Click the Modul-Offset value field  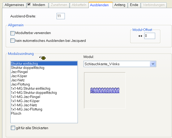coord(149,36)
